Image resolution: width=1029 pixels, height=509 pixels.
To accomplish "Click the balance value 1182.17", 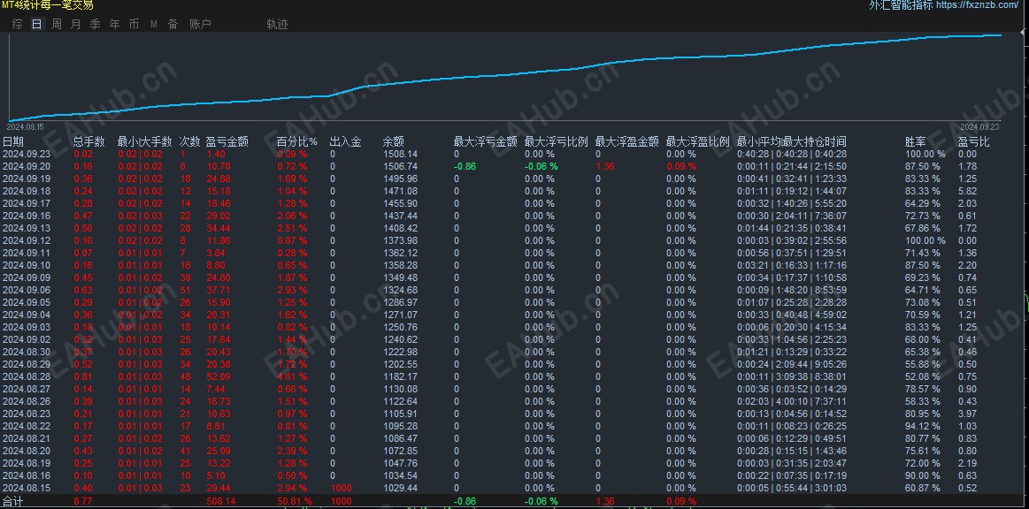I will [400, 376].
